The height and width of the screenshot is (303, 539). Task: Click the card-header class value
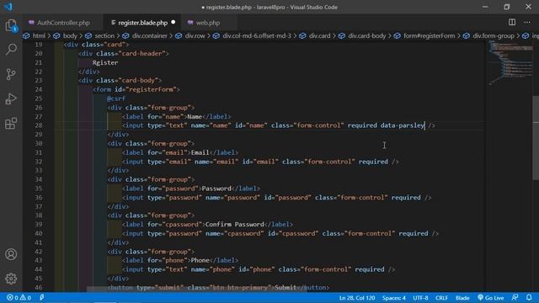tap(141, 54)
